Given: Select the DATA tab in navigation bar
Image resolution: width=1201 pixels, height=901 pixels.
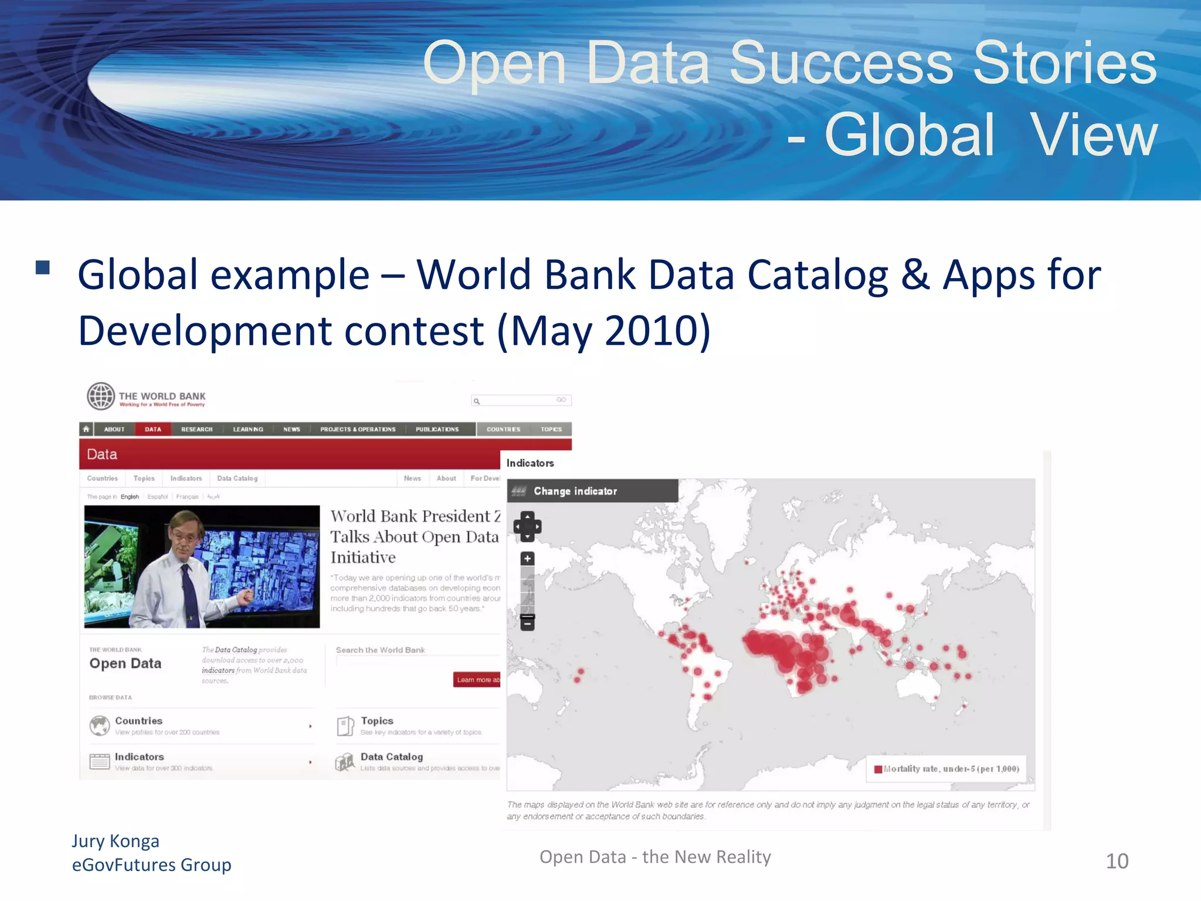Looking at the screenshot, I should click(153, 429).
